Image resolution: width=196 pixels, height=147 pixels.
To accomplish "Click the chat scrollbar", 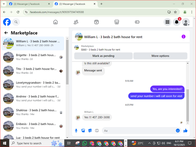I will coord(188,105).
